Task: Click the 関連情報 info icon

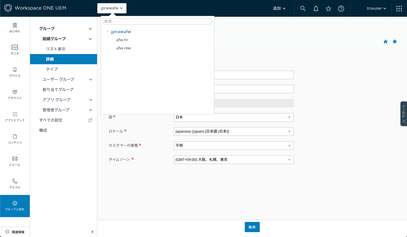Action: coord(7,232)
